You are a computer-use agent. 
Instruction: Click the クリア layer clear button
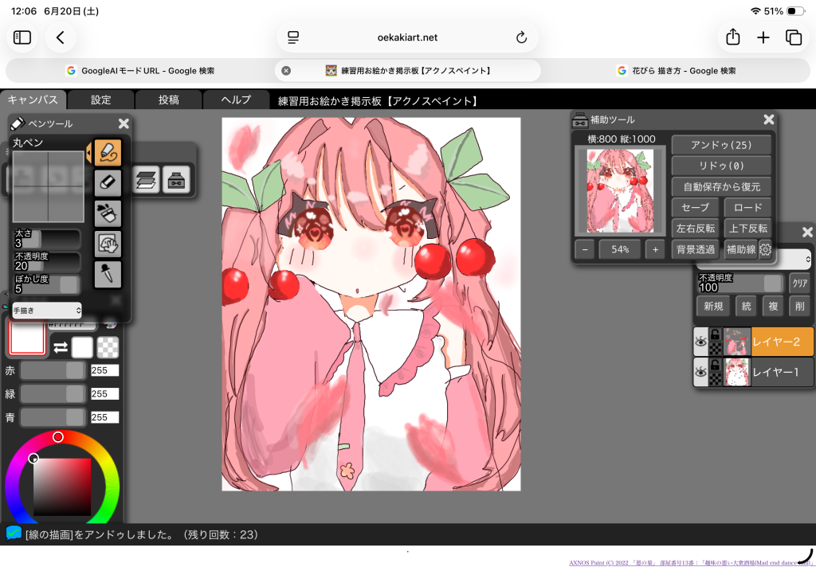(800, 283)
